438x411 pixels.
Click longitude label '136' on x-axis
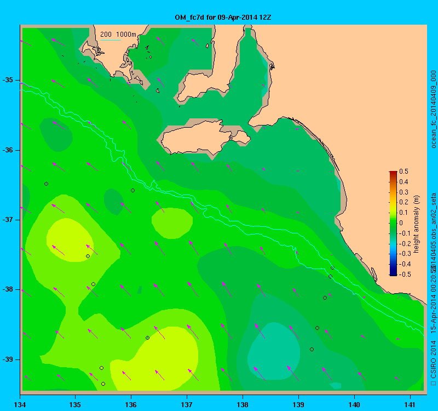coord(131,404)
